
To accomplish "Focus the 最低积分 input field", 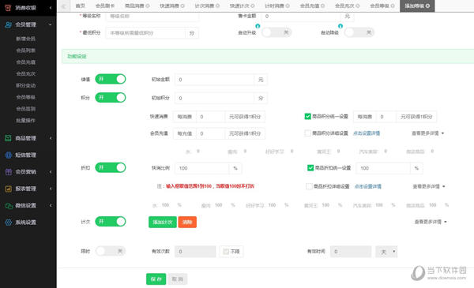I will [145, 33].
